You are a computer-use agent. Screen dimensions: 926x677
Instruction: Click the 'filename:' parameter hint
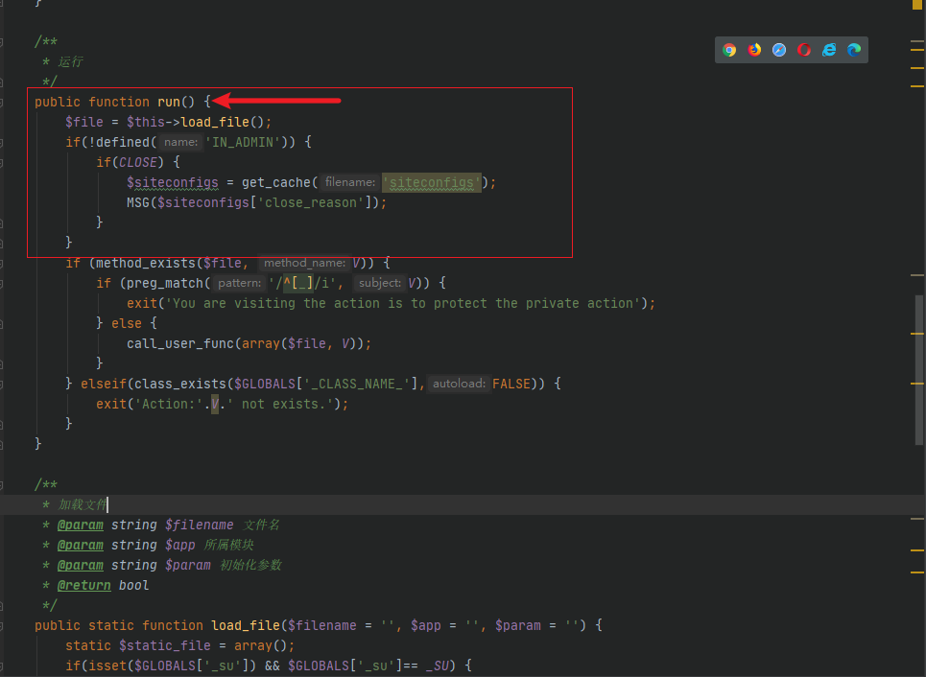point(349,182)
